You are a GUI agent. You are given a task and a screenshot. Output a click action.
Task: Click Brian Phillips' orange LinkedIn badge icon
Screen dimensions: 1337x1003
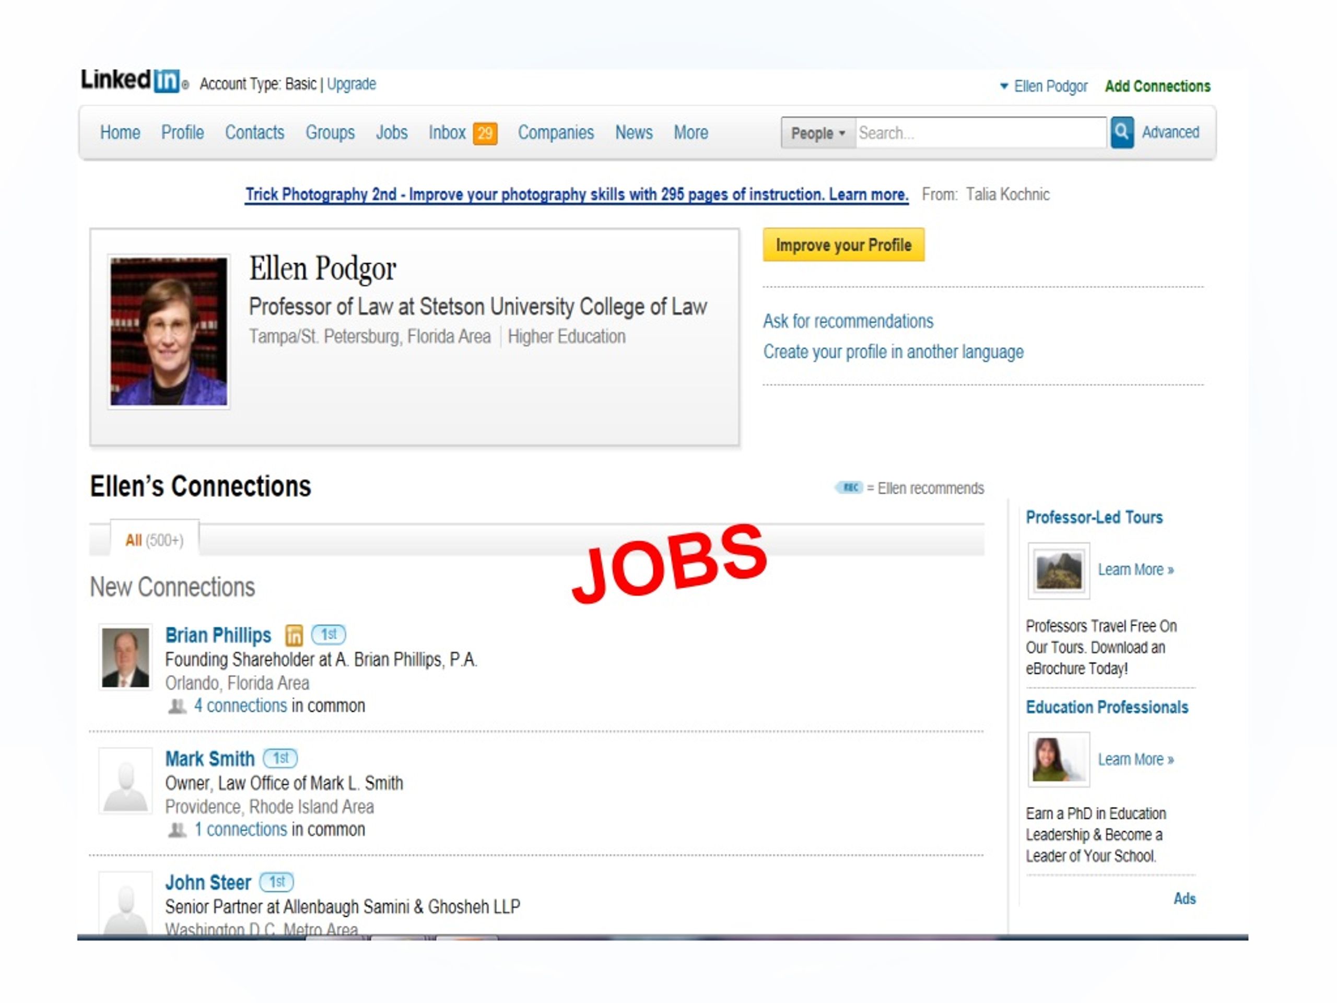294,635
